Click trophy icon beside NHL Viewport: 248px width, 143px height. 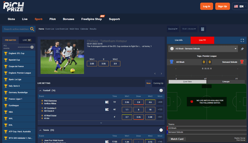point(6,119)
